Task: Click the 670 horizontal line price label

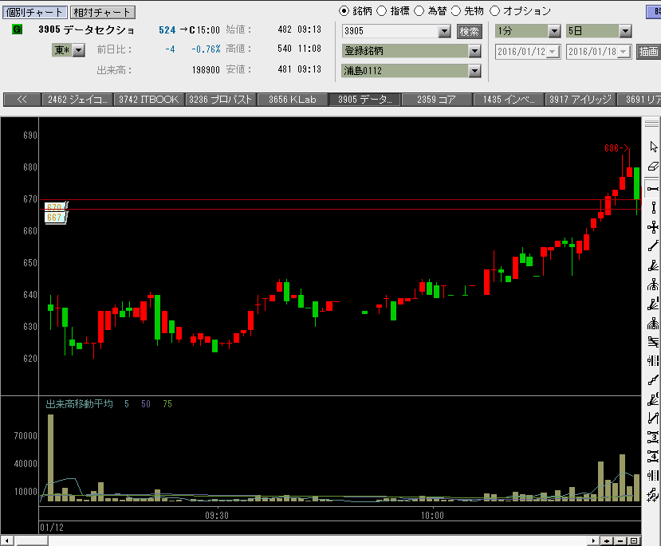Action: pos(54,207)
